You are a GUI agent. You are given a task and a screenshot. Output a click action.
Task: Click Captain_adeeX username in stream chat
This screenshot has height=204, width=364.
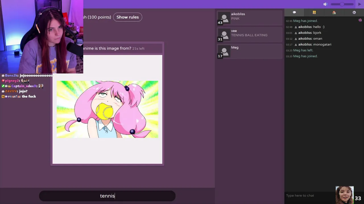[x=24, y=86]
